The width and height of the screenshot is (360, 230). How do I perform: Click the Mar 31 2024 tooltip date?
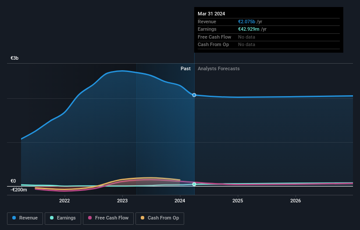(x=211, y=14)
